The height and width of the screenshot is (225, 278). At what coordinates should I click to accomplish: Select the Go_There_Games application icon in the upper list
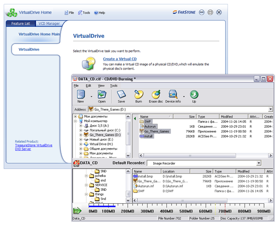tap(142, 131)
